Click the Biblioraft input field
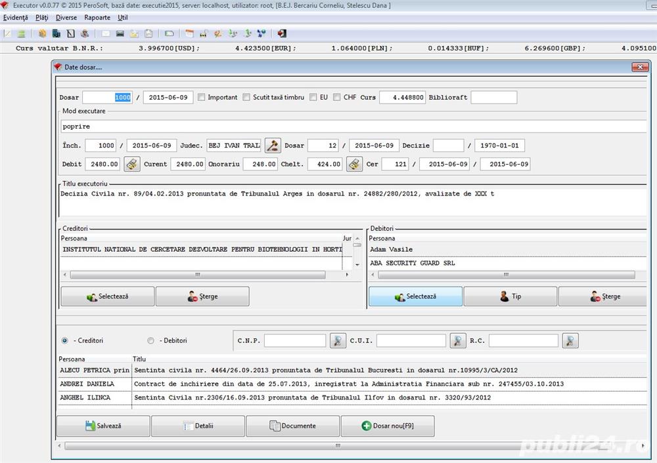The height and width of the screenshot is (463, 657). [x=493, y=97]
